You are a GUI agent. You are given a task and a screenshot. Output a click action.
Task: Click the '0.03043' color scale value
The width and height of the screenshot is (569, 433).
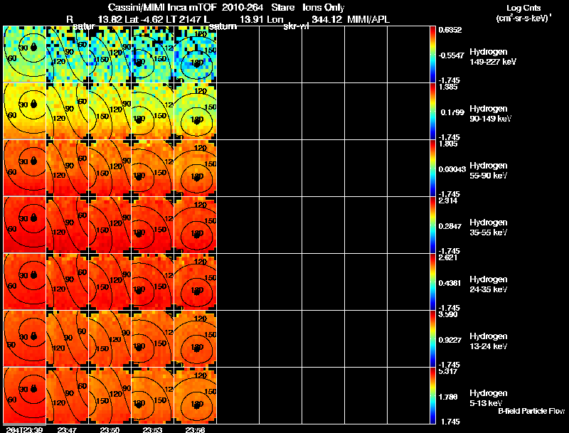pos(452,169)
